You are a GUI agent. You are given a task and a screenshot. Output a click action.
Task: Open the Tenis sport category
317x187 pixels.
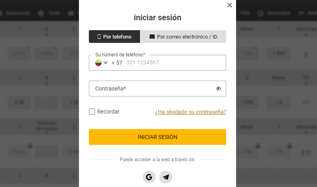pos(50,13)
